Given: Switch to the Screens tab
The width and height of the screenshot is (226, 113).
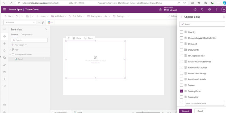Looking at the screenshot, I should coord(14,34).
